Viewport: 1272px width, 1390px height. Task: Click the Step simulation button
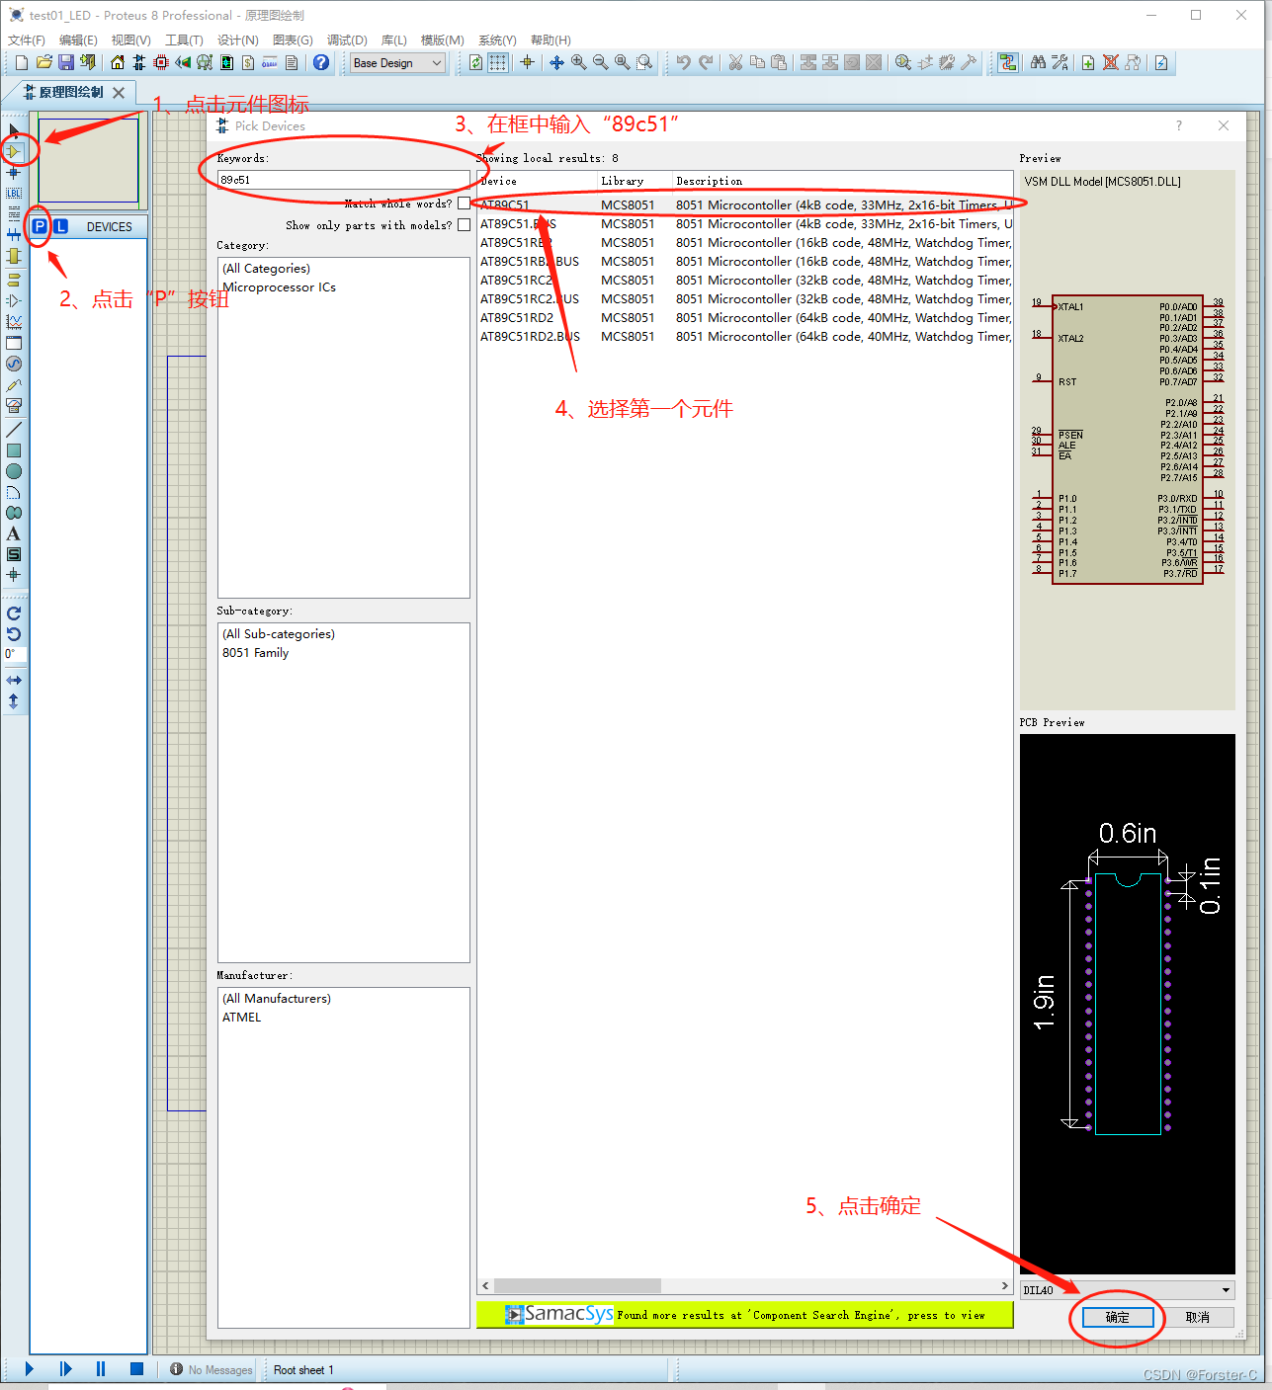65,1368
